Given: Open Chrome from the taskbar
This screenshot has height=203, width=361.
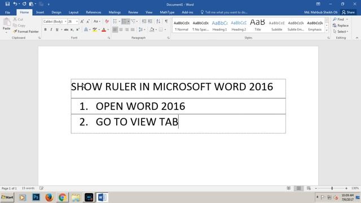Looking at the screenshot, I should 62,197.
